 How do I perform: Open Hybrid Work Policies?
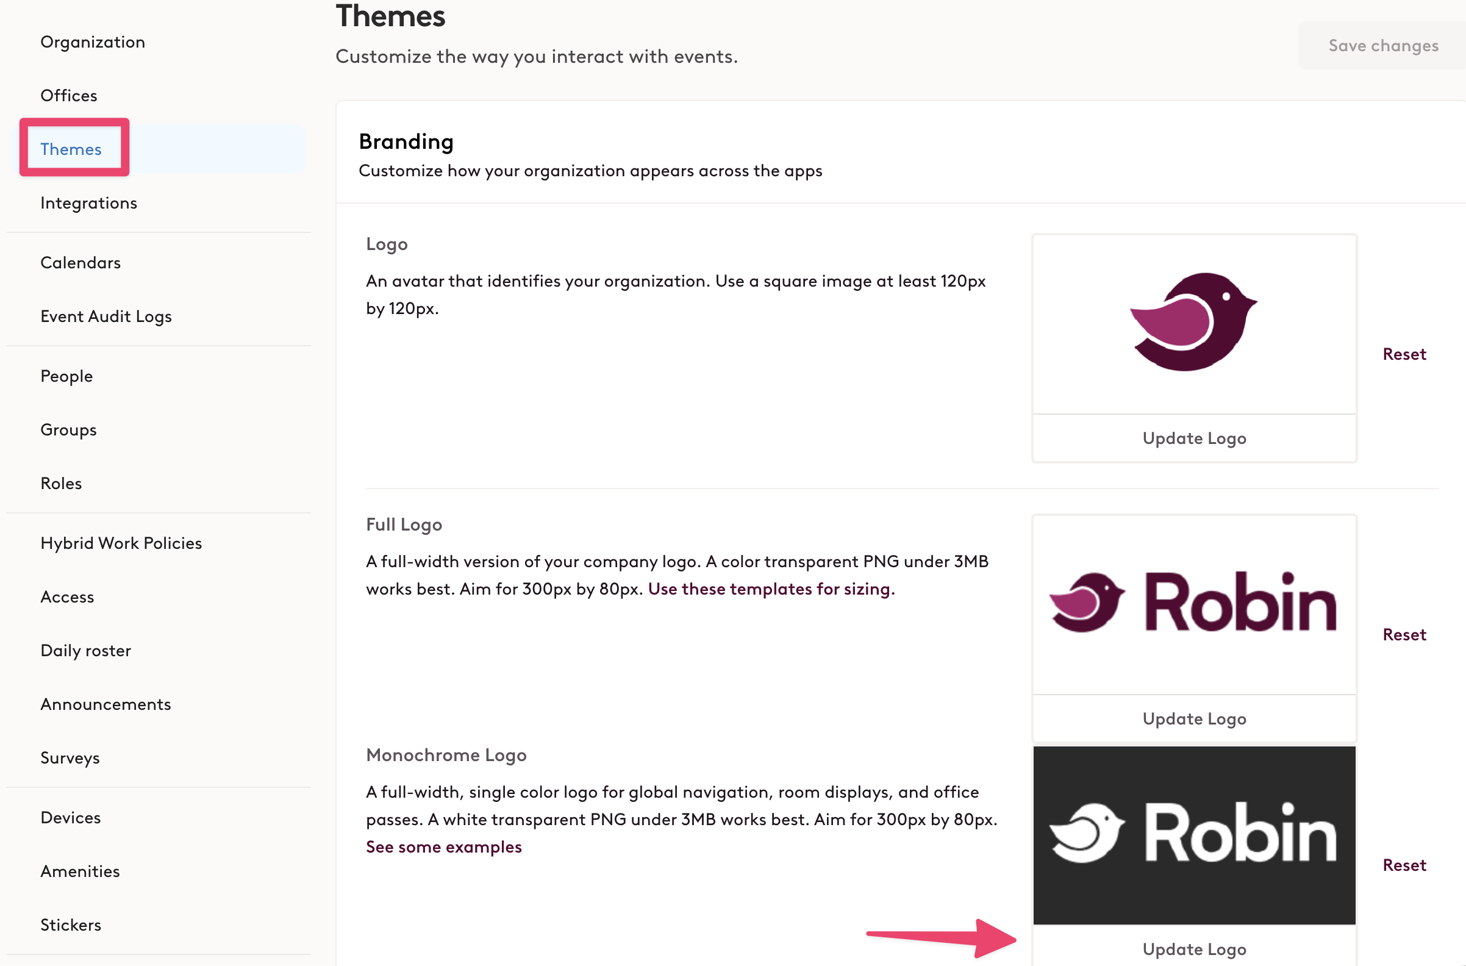click(121, 543)
